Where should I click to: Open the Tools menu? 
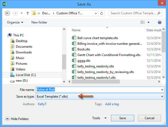(x=99, y=118)
